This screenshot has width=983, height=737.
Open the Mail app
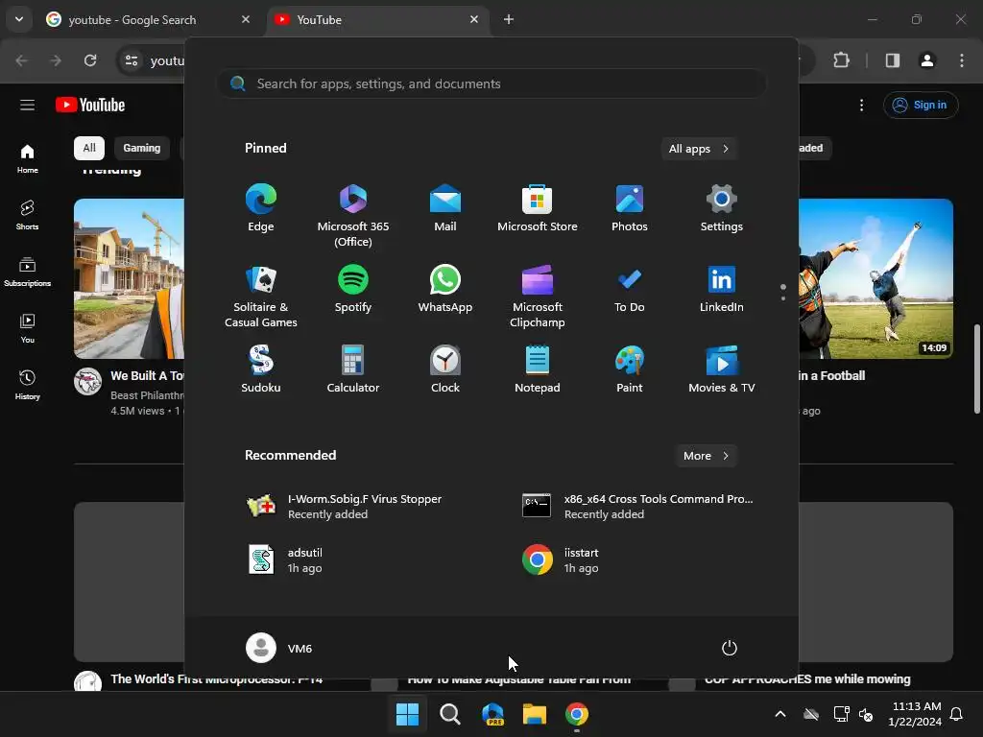(445, 208)
